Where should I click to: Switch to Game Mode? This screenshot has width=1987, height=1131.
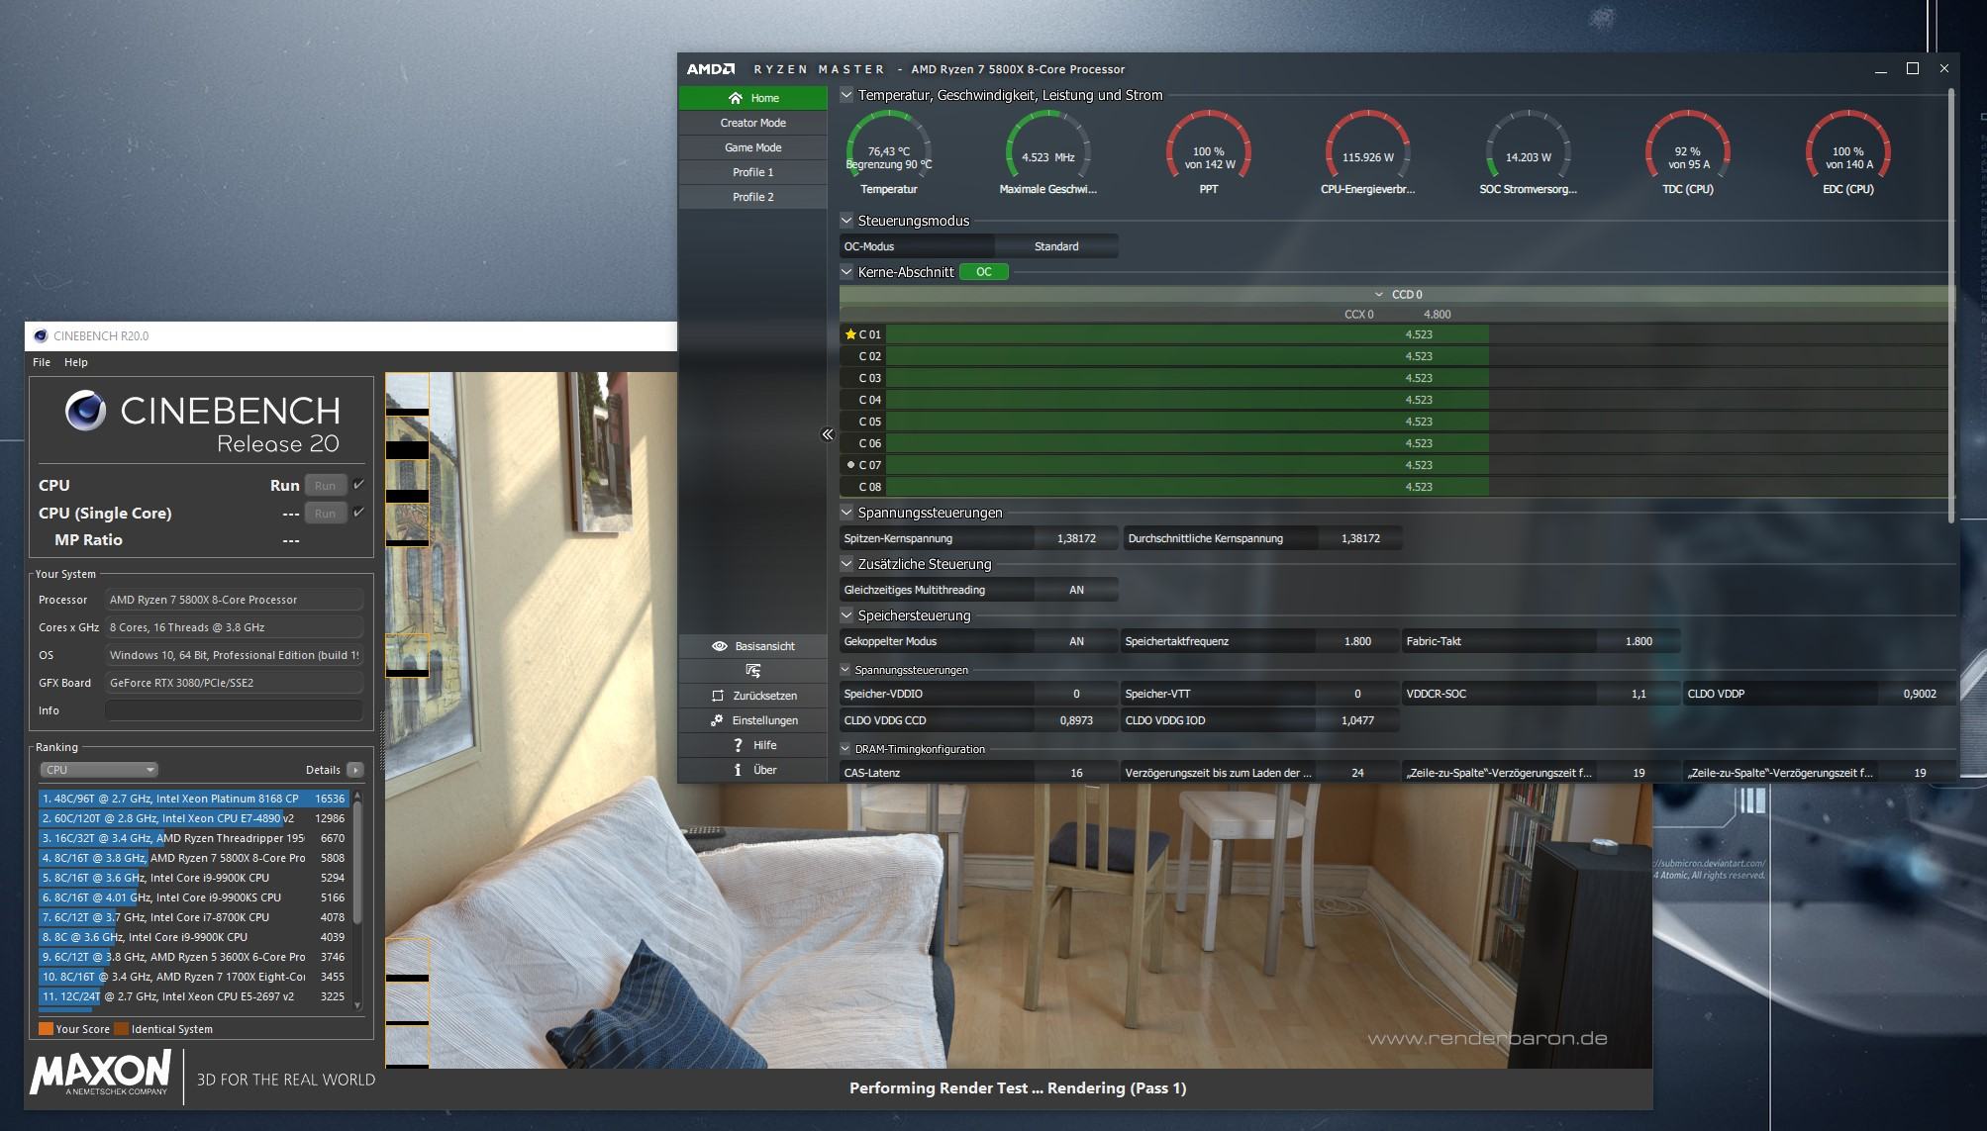tap(752, 147)
